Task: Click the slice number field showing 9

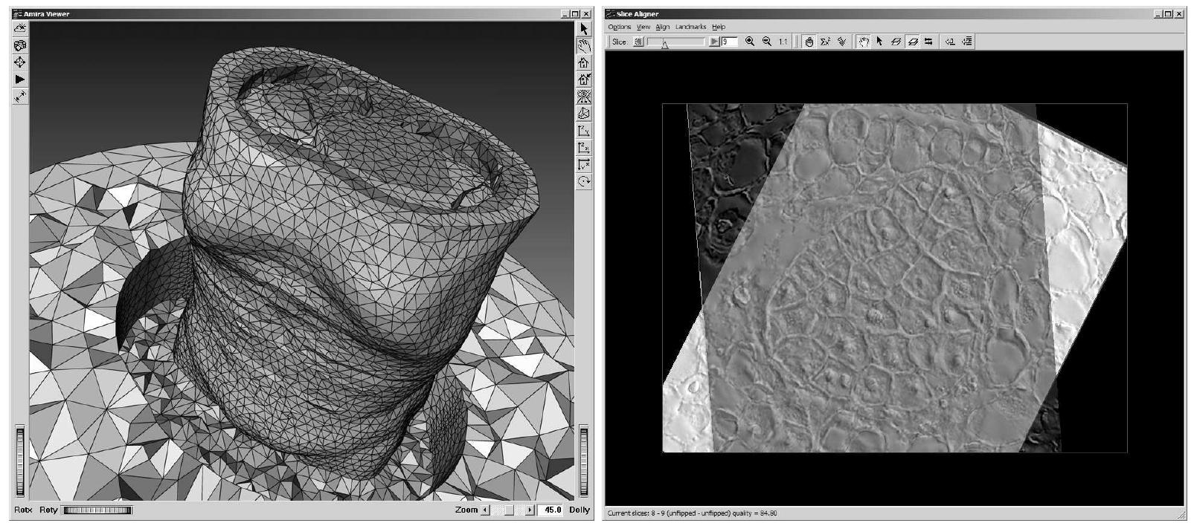Action: click(730, 42)
